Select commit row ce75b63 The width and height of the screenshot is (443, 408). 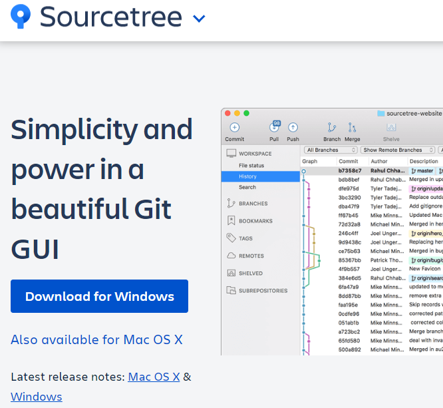[372, 251]
